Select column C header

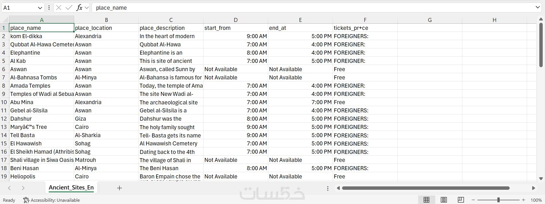coord(171,20)
